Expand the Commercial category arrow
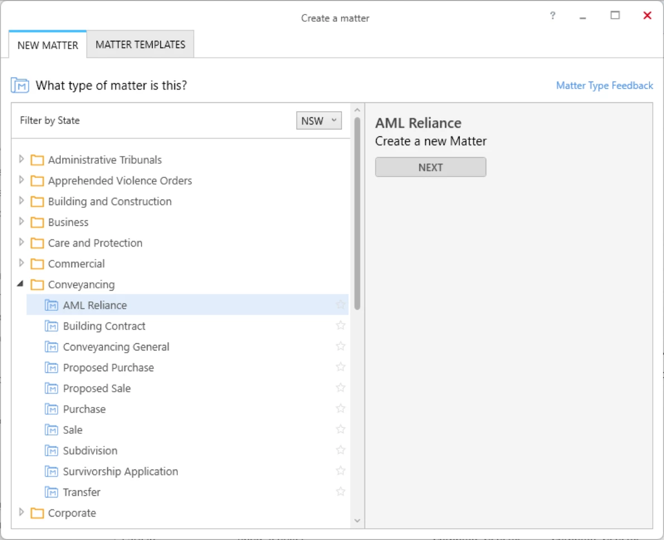This screenshot has width=664, height=540. click(21, 263)
